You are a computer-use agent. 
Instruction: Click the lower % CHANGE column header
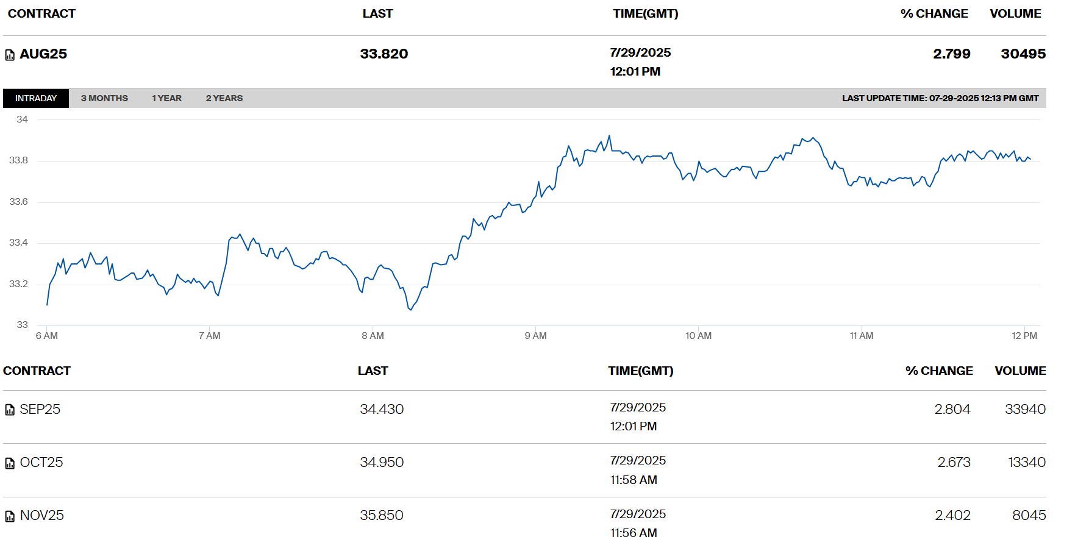pyautogui.click(x=939, y=371)
